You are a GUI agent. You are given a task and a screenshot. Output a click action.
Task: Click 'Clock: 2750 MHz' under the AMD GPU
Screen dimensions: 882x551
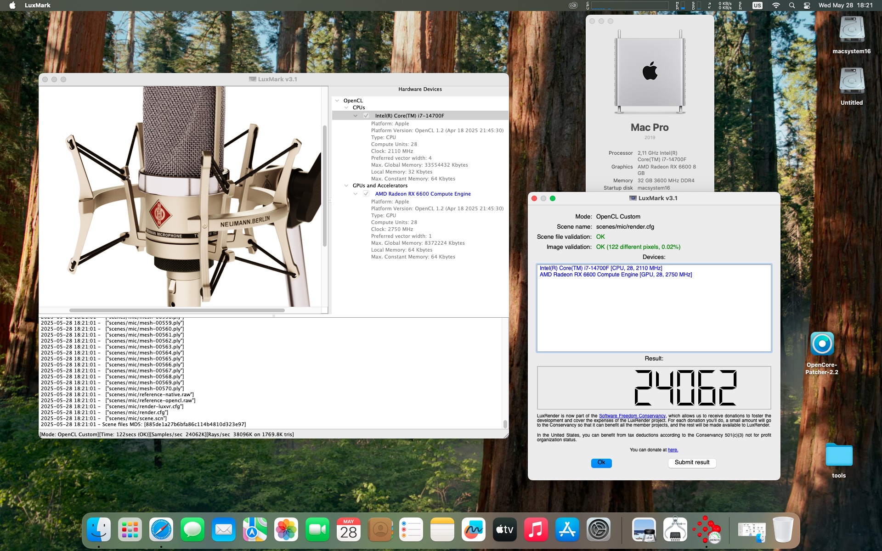[x=392, y=229]
